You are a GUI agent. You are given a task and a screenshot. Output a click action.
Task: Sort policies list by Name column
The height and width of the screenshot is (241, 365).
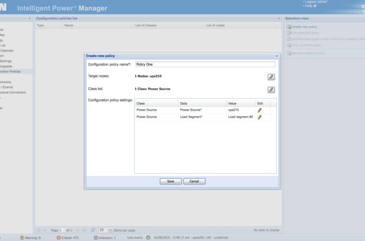pos(98,25)
